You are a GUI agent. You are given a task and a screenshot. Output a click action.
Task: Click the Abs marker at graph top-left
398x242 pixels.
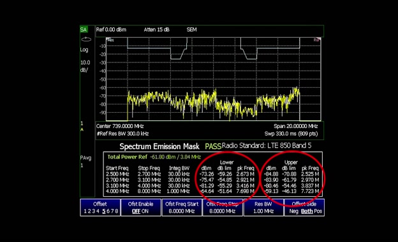pyautogui.click(x=110, y=40)
